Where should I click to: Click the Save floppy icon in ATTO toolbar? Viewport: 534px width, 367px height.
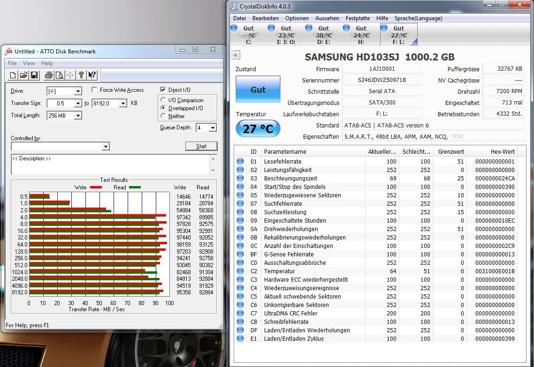(x=34, y=75)
